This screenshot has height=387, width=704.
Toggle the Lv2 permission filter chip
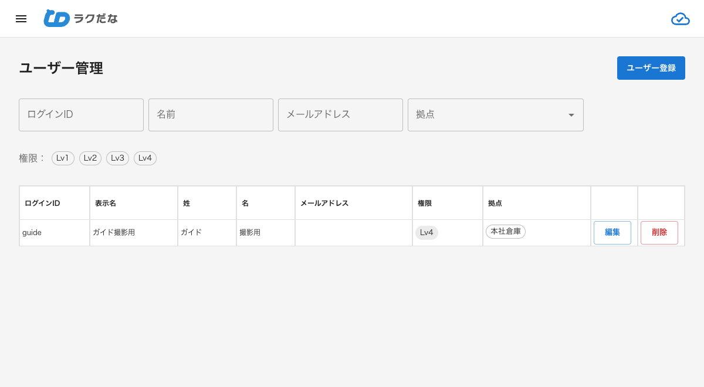click(x=90, y=158)
